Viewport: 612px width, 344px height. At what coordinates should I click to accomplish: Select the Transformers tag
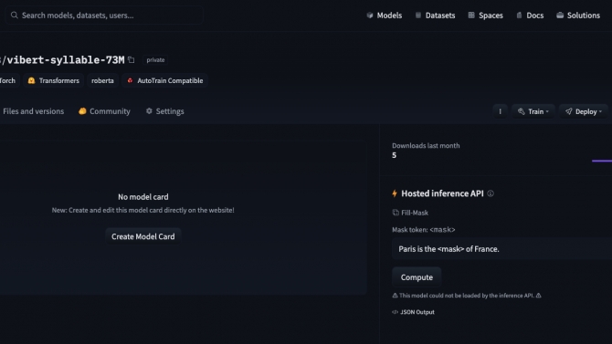pyautogui.click(x=54, y=80)
